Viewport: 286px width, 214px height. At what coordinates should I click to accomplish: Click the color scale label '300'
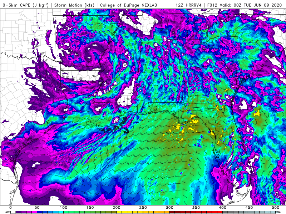[169, 208]
